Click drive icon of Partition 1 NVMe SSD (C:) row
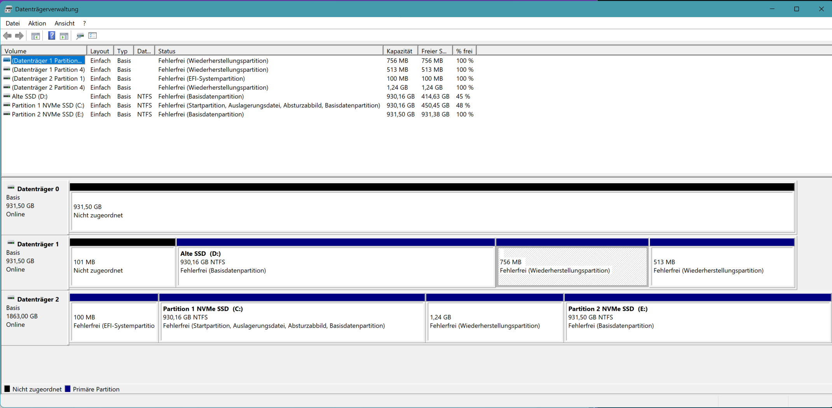Screen dimensions: 832x408 point(7,105)
